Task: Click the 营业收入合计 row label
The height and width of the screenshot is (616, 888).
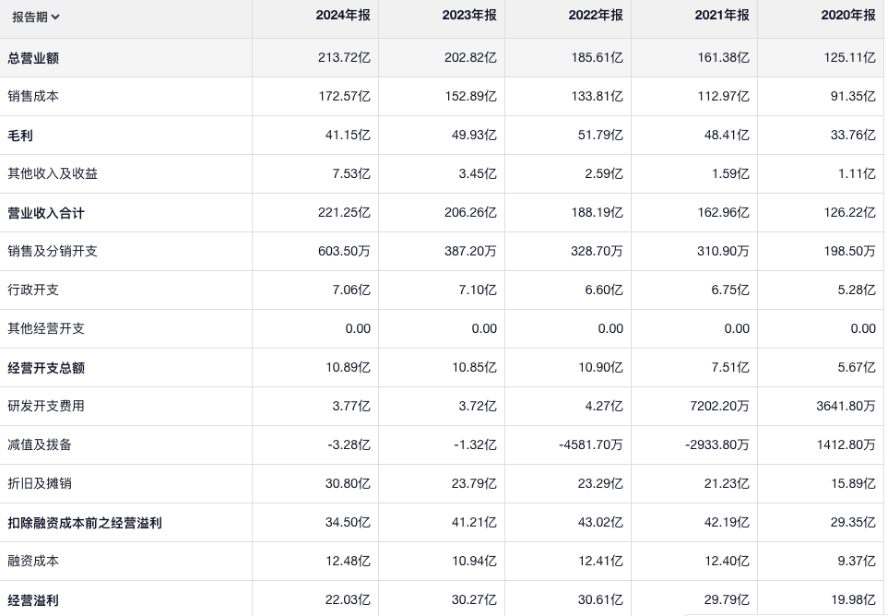Action: click(x=46, y=213)
